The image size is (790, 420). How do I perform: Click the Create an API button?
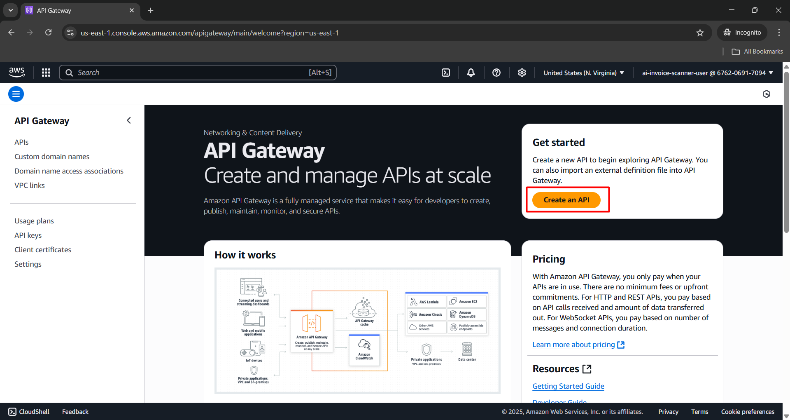(566, 200)
